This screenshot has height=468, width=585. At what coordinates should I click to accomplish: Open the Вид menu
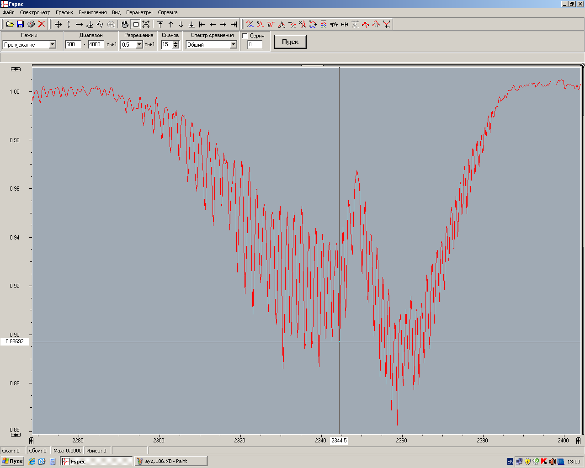[x=117, y=12]
